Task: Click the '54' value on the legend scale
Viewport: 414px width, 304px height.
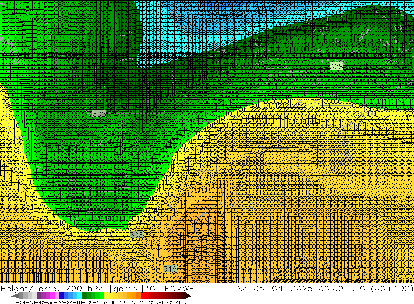Action: coord(188,302)
